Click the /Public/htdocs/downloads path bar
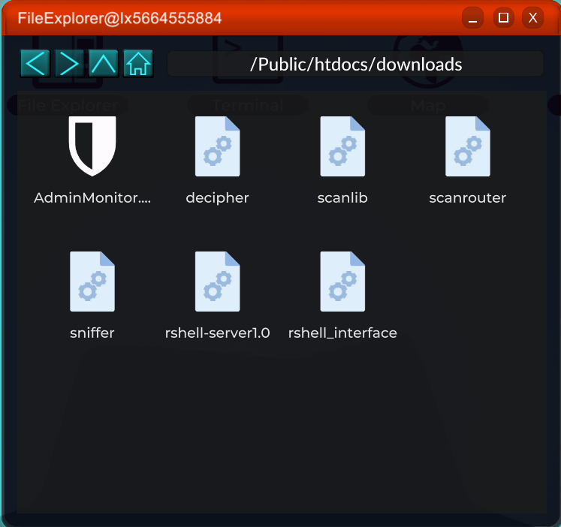Viewport: 561px width, 527px height. (355, 64)
